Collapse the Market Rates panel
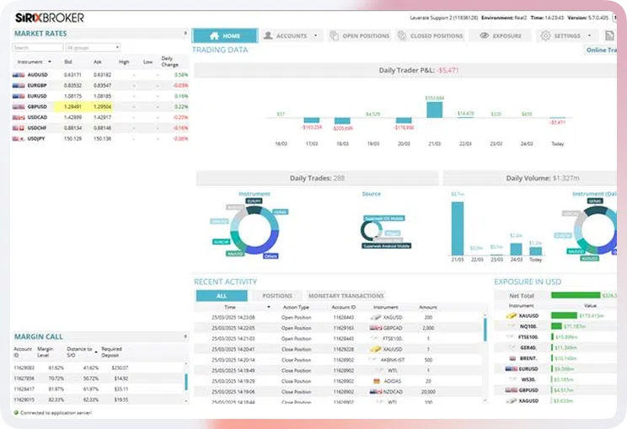This screenshot has height=429, width=627. 185,33
